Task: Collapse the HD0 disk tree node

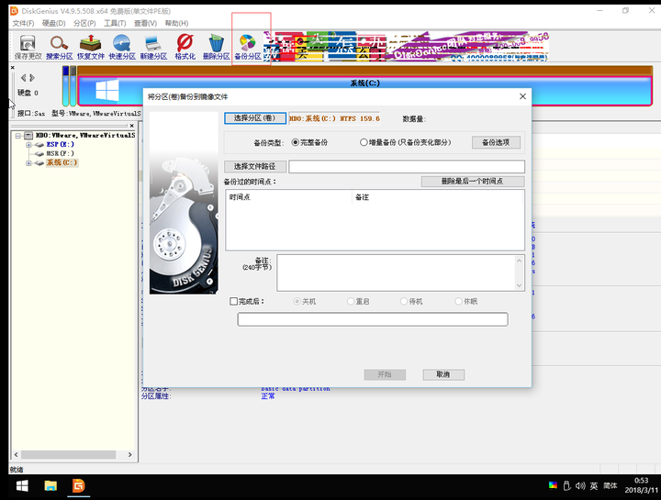Action: coord(18,136)
